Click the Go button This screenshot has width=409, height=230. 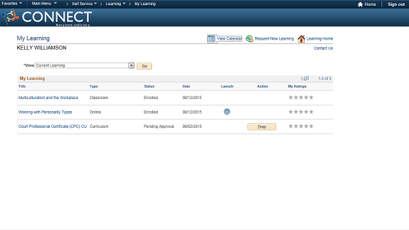[x=144, y=66]
